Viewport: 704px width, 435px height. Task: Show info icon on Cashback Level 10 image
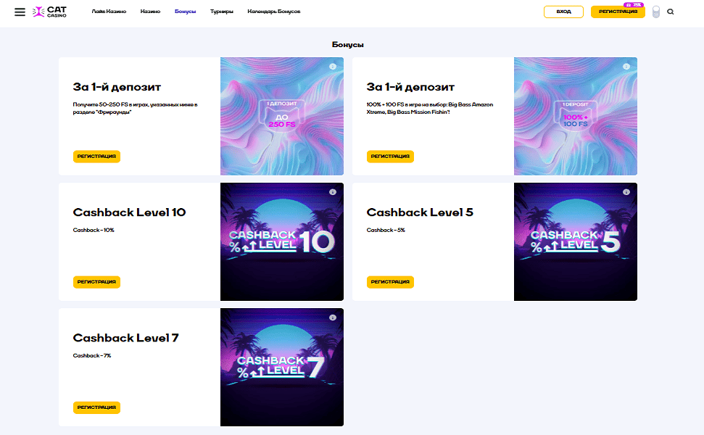click(333, 192)
